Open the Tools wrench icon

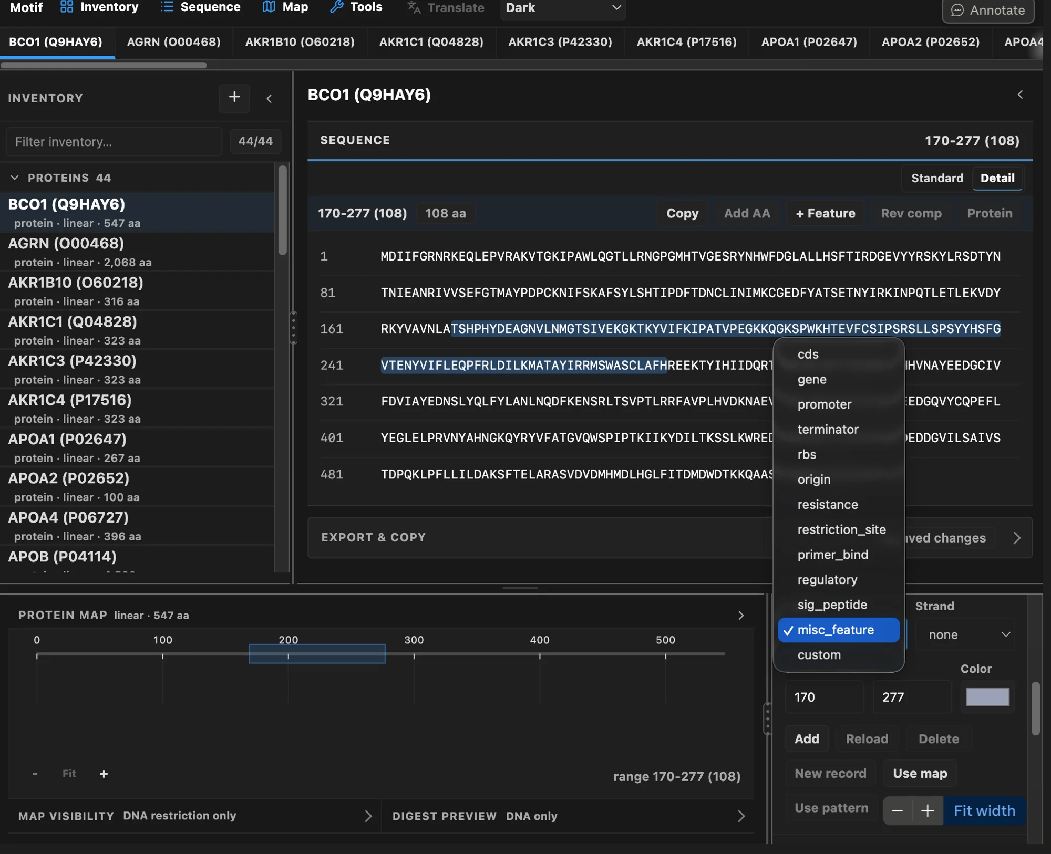click(x=336, y=7)
